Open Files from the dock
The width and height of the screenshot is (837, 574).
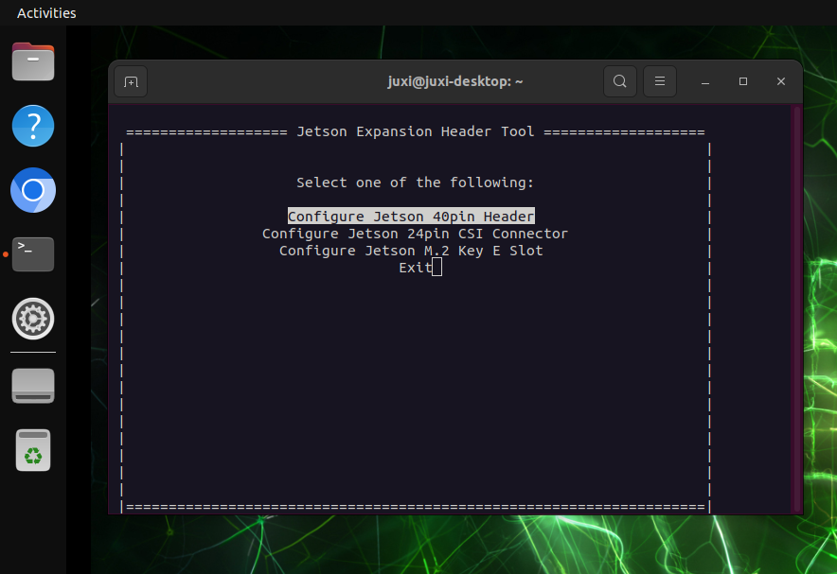pyautogui.click(x=33, y=61)
